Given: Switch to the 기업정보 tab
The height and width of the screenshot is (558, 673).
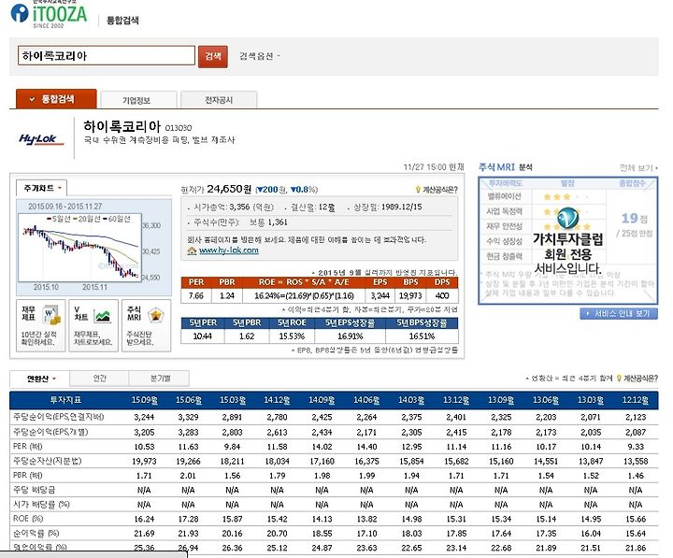Looking at the screenshot, I should click(138, 100).
